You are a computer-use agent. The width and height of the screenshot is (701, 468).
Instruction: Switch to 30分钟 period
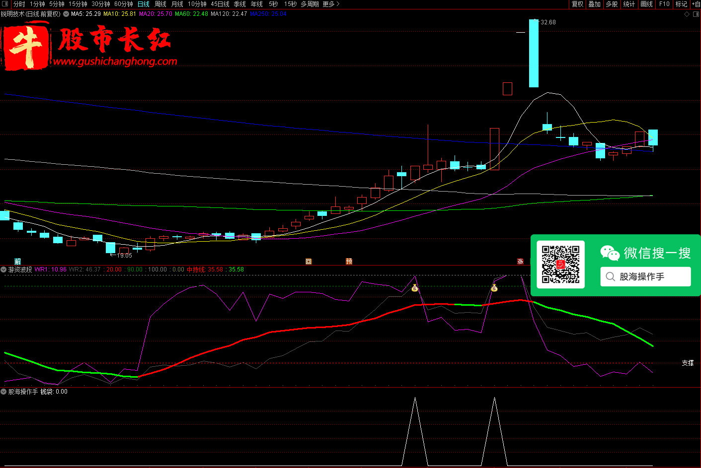[101, 4]
